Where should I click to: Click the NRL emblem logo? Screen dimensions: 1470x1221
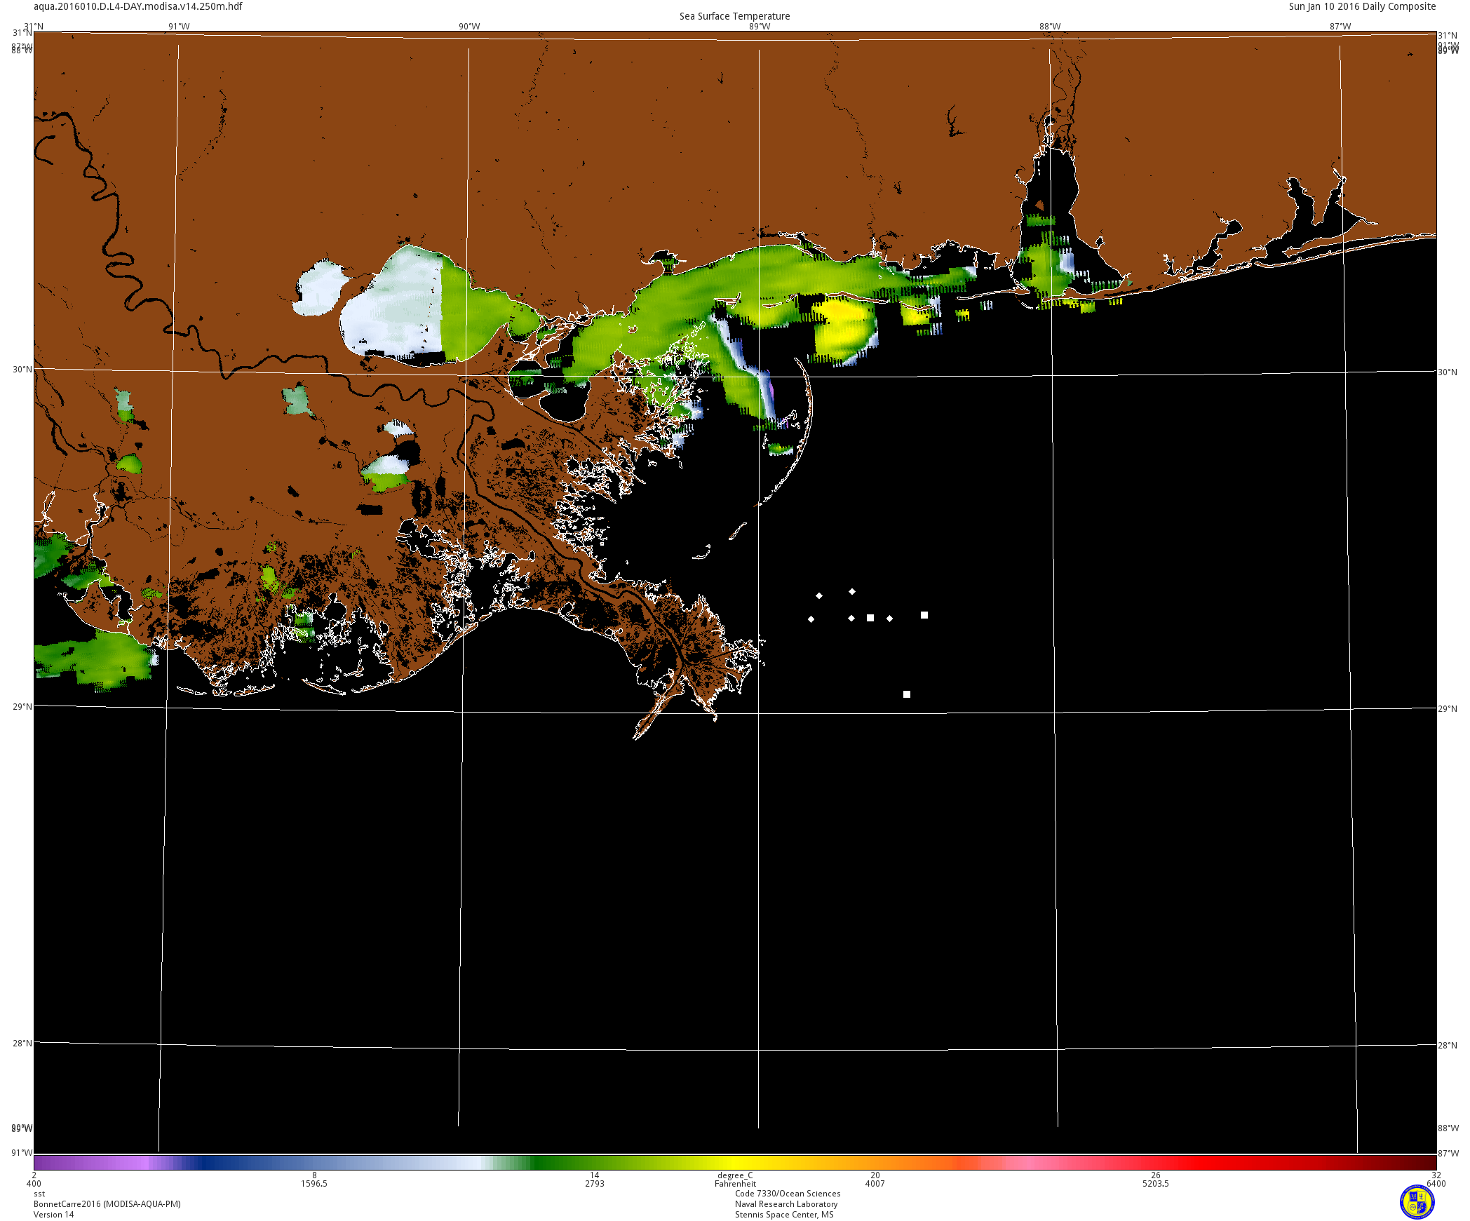(x=1416, y=1202)
